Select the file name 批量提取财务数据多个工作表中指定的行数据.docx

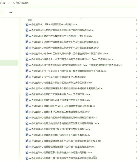click(62, 146)
